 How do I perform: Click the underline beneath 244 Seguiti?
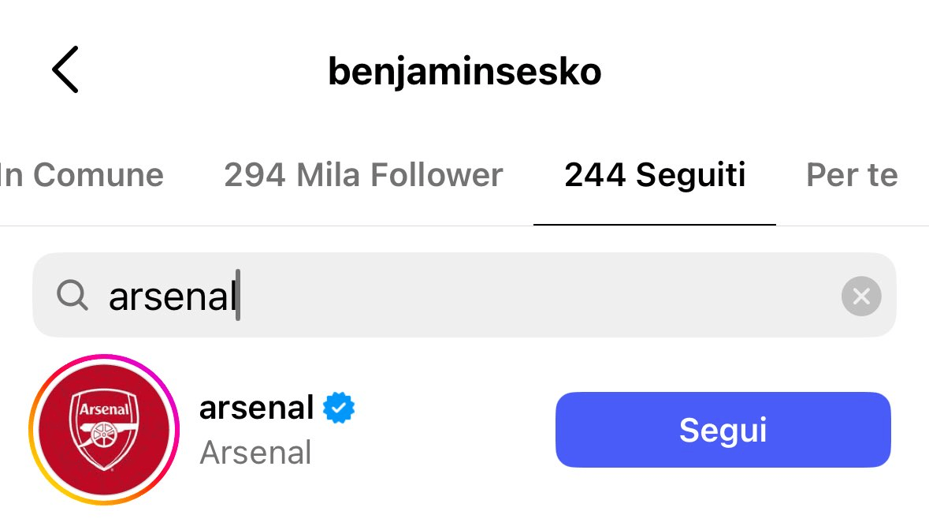(x=655, y=225)
